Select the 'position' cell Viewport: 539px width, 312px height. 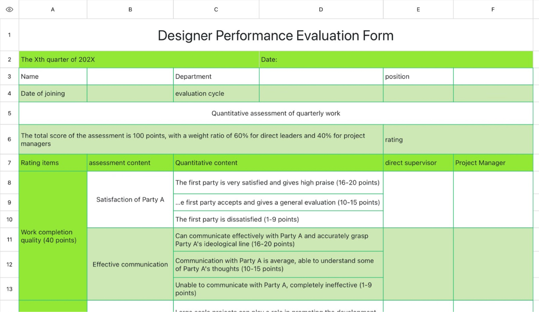pos(418,76)
